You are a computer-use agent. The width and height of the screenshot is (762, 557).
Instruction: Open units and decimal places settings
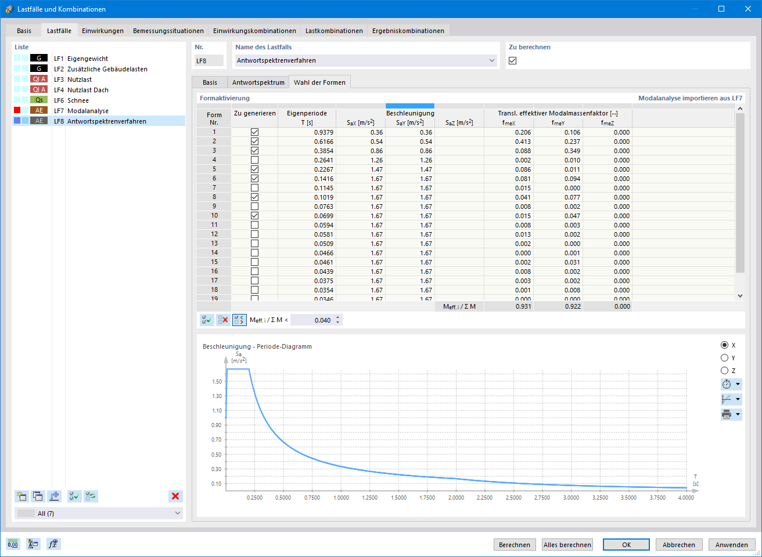13,544
